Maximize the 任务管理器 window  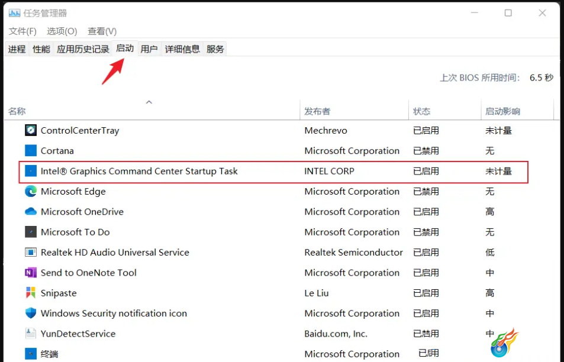click(x=508, y=13)
